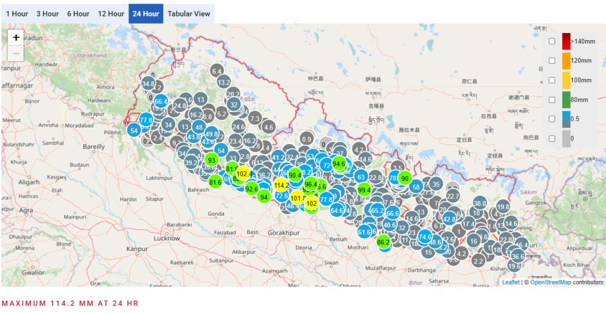The width and height of the screenshot is (606, 314).
Task: Open the gray 6.4 northernmost station marker
Action: coord(217,71)
